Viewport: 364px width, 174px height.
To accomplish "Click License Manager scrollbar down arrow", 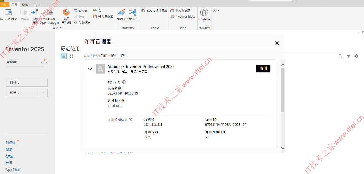I will pyautogui.click(x=283, y=148).
